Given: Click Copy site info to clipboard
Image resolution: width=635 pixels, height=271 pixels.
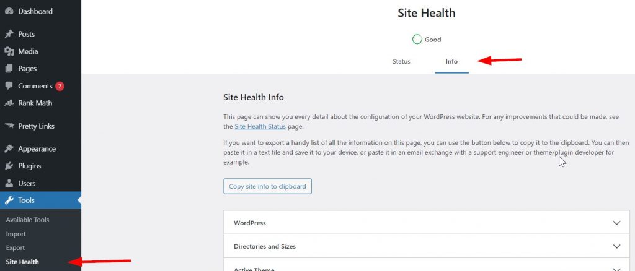Looking at the screenshot, I should click(267, 186).
